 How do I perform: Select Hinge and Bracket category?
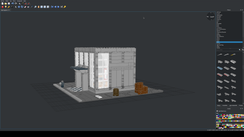coord(221,32)
